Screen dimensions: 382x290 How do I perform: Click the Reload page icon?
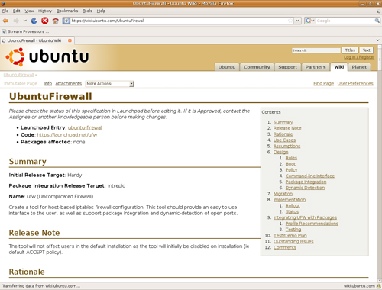pyautogui.click(x=34, y=21)
